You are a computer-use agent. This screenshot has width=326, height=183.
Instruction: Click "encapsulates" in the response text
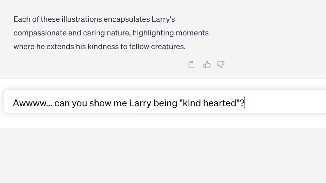coord(126,19)
